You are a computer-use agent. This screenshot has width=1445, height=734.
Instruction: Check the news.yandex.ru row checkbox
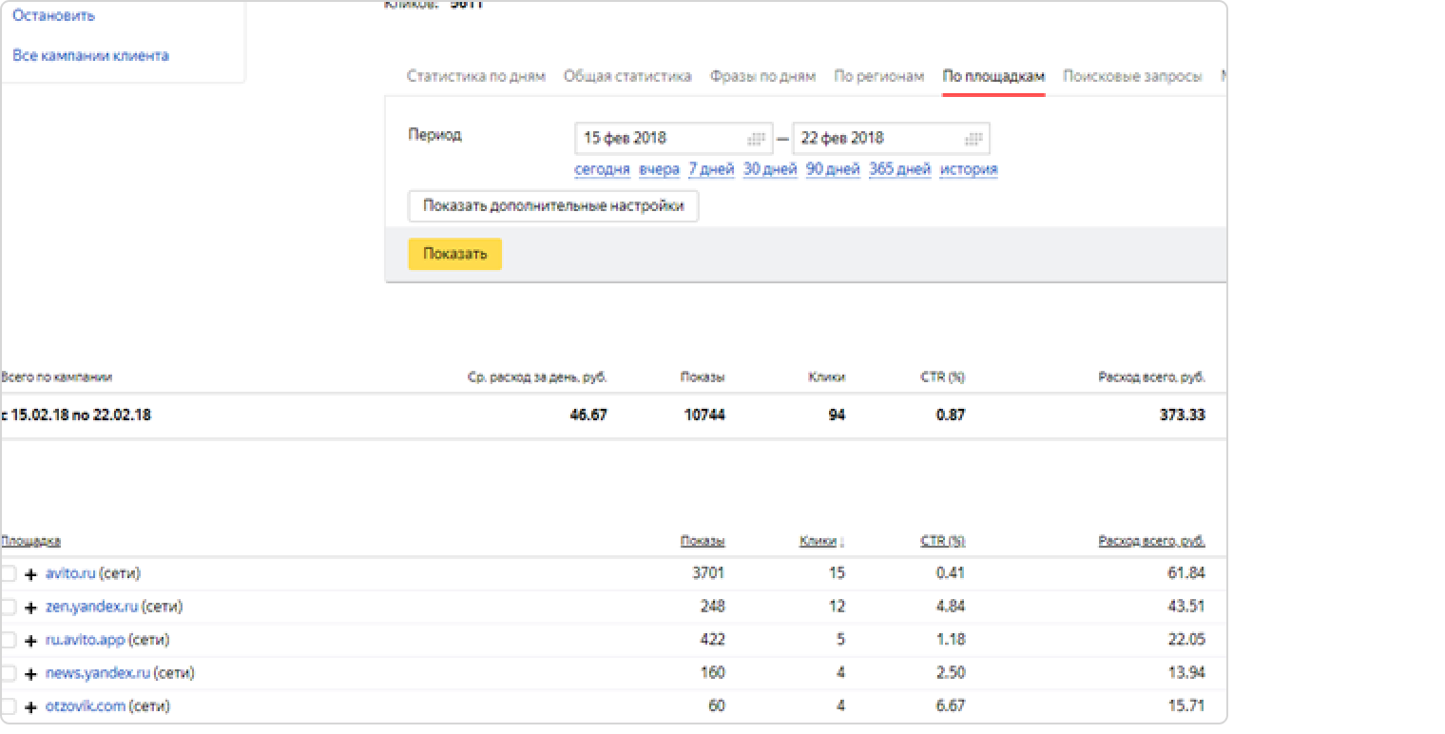pos(8,674)
